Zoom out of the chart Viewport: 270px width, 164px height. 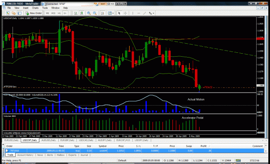(x=95, y=13)
